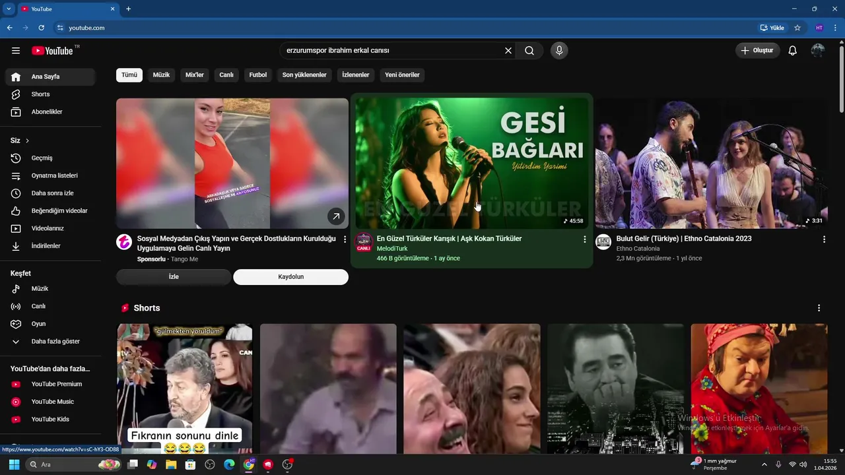Click the İzle button on the ad

[174, 277]
